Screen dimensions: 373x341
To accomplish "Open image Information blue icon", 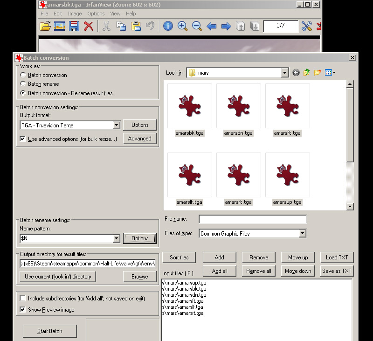I will pos(168,26).
